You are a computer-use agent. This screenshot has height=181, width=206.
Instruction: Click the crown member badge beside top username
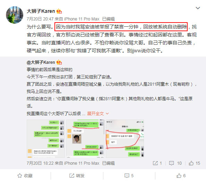point(59,11)
